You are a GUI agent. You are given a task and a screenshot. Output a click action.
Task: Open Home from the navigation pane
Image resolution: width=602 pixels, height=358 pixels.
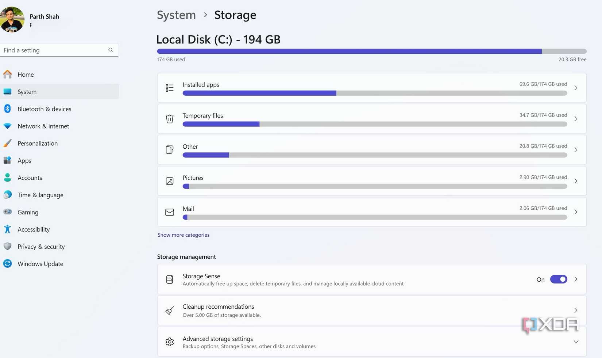coord(26,74)
